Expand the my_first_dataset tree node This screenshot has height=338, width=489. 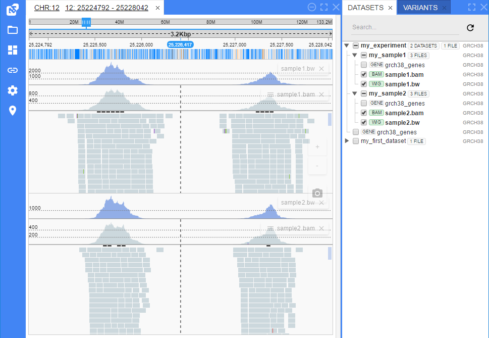347,141
